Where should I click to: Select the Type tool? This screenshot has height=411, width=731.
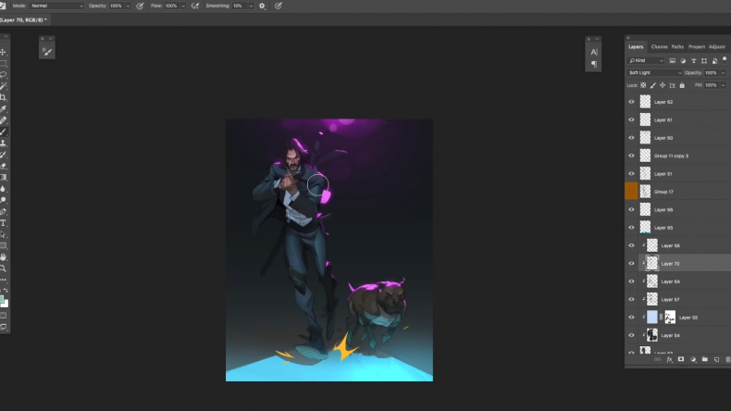[x=4, y=223]
